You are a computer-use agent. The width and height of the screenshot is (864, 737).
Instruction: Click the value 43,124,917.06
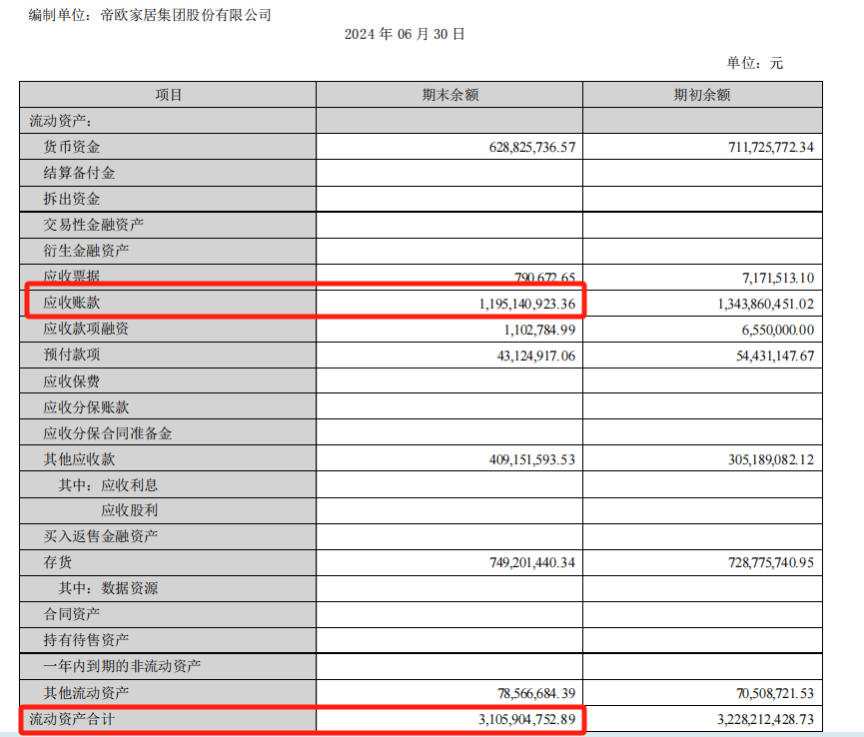536,356
